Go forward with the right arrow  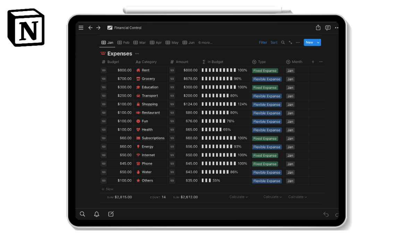99,28
